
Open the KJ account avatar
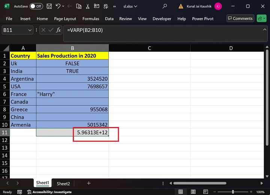point(218,6)
